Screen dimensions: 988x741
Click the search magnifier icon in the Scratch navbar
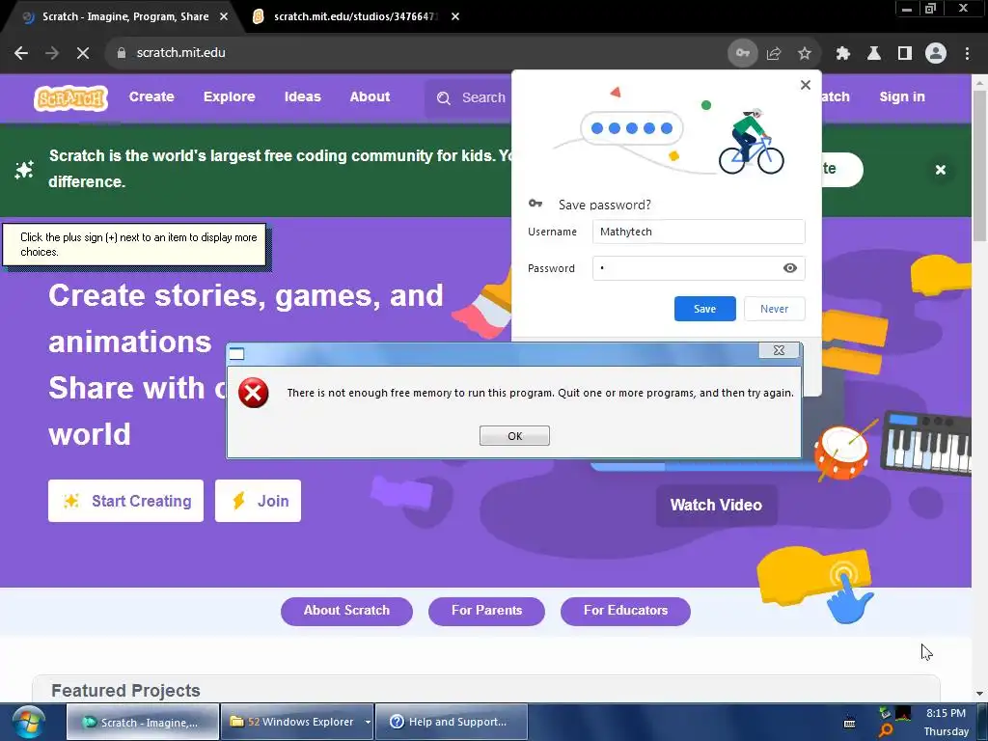coord(444,98)
